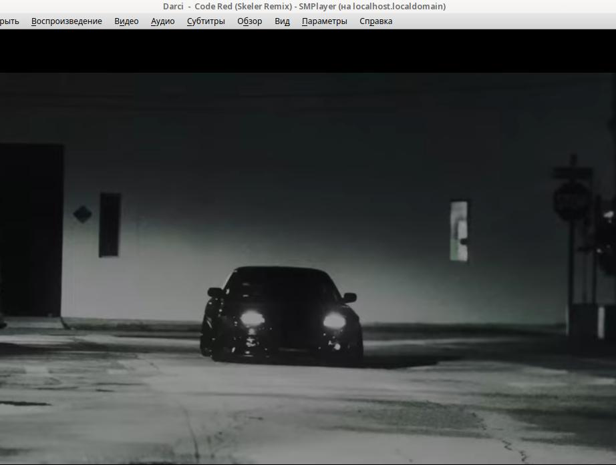The width and height of the screenshot is (616, 465).
Task: Click the black letterbox bar above video
Action: [307, 51]
